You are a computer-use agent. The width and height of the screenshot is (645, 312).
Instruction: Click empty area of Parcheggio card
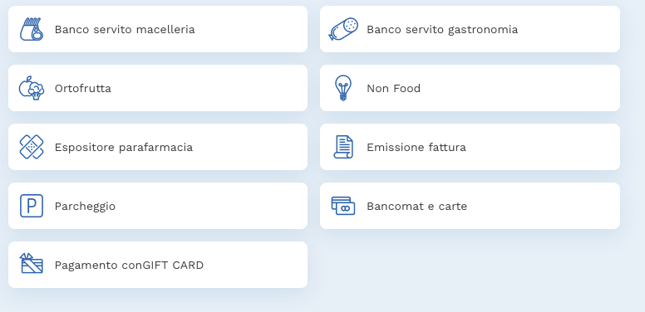[214, 206]
